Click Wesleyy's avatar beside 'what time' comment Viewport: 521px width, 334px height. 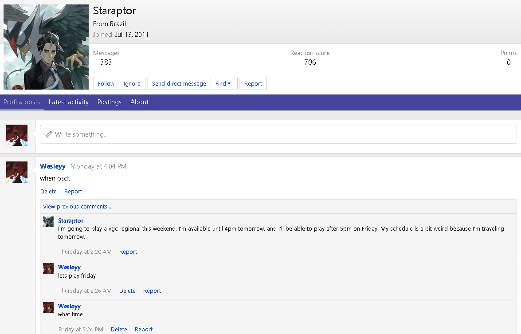pyautogui.click(x=48, y=307)
